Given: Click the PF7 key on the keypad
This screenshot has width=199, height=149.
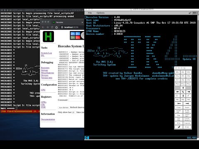Looking at the screenshot, I should coord(177,80).
